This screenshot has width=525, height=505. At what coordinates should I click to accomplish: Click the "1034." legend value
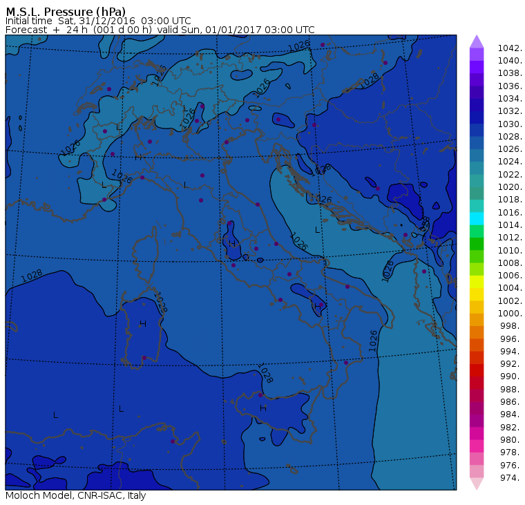click(510, 99)
